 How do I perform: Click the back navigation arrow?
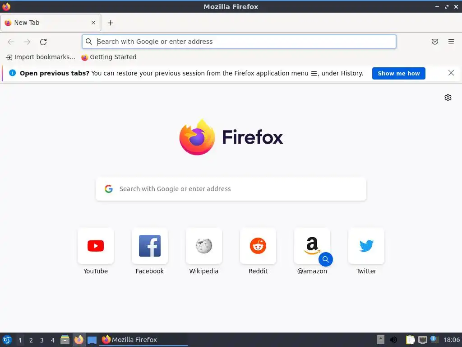(x=11, y=42)
